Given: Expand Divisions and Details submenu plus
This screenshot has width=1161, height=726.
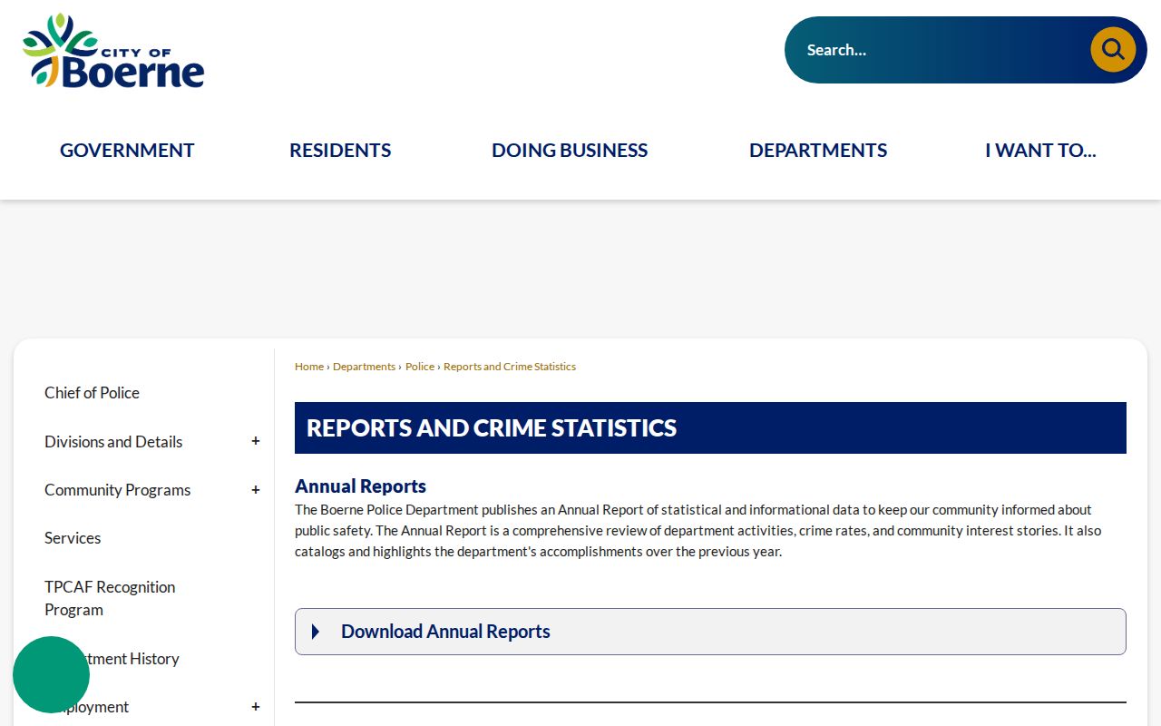Looking at the screenshot, I should pyautogui.click(x=256, y=441).
